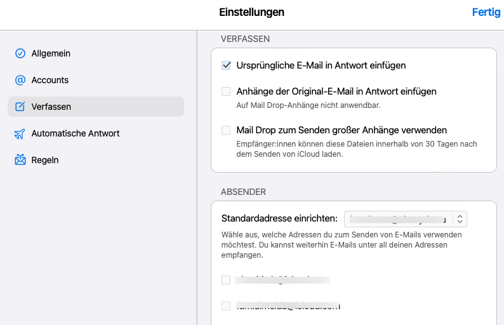This screenshot has height=325, width=504.
Task: Tick the second sender address checkbox
Action: (x=226, y=306)
